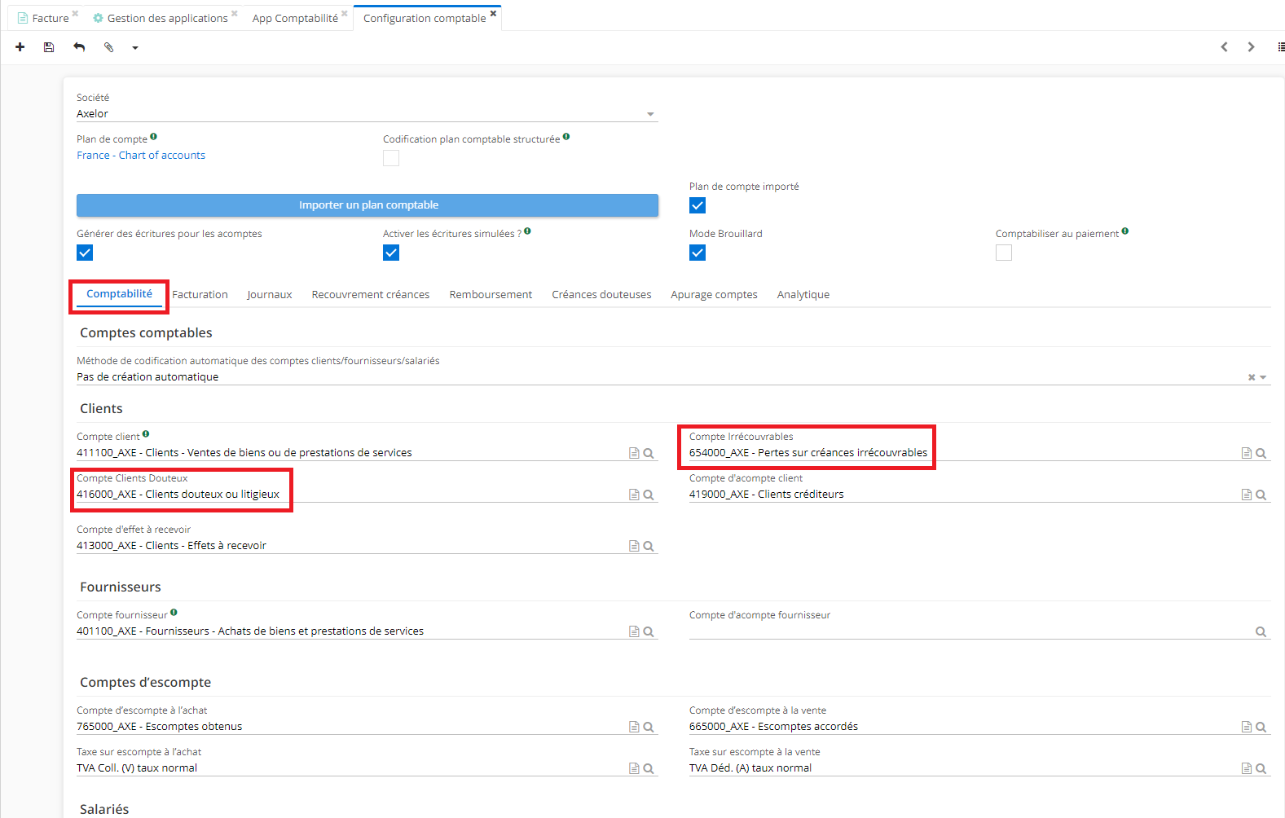The width and height of the screenshot is (1285, 818).
Task: Toggle Activer les écritures simulées checkbox
Action: click(391, 253)
